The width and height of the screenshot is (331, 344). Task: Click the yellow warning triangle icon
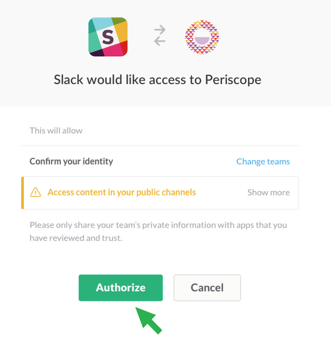(35, 193)
